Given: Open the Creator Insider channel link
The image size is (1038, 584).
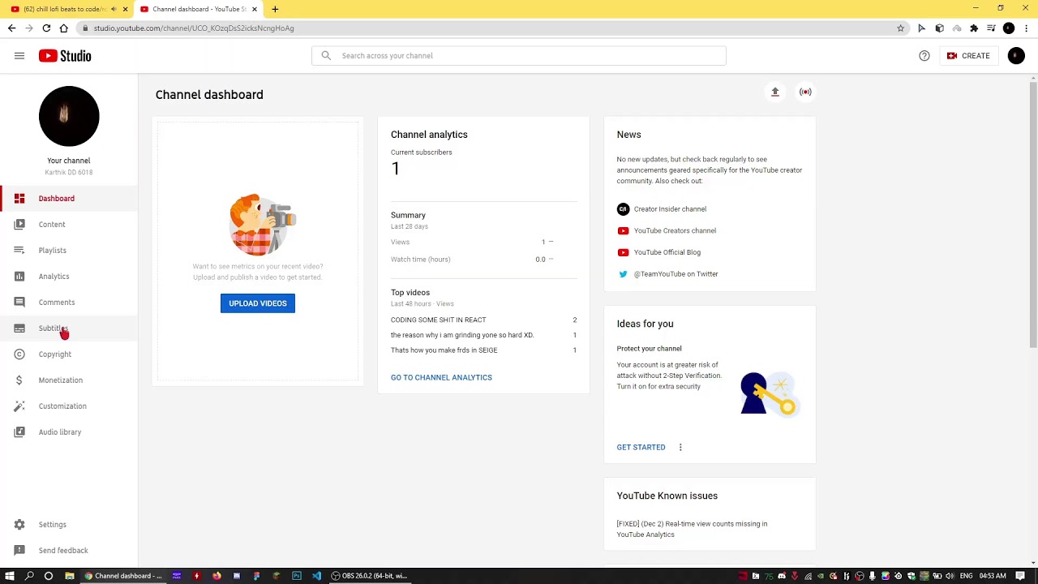Looking at the screenshot, I should (x=670, y=209).
